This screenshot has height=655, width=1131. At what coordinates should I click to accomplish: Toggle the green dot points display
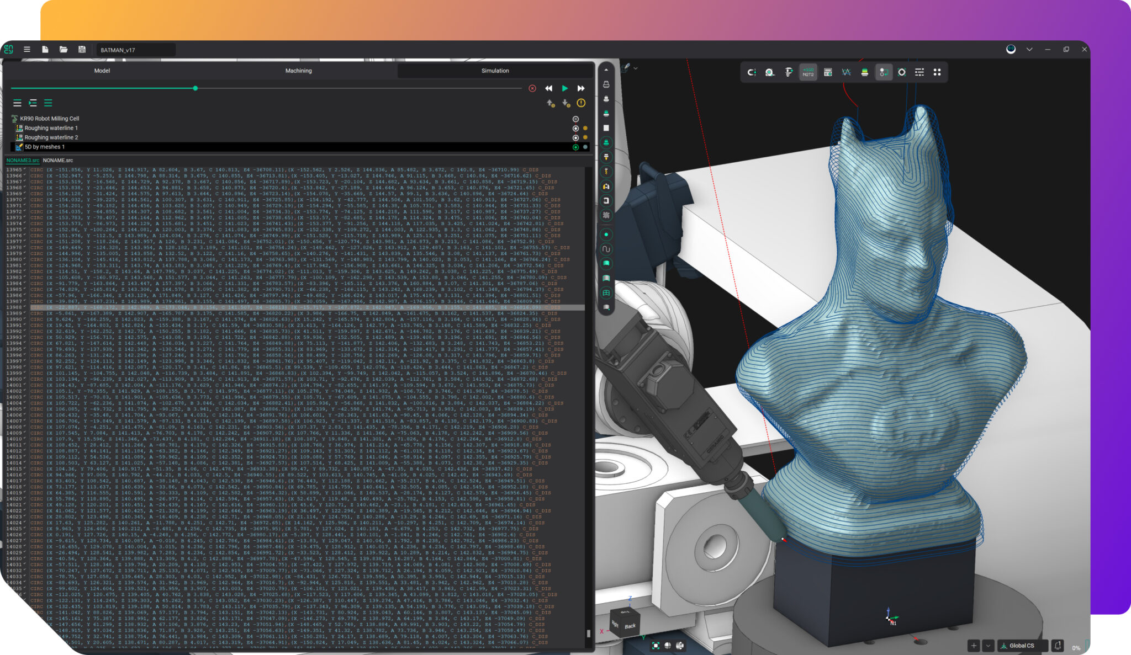(606, 235)
